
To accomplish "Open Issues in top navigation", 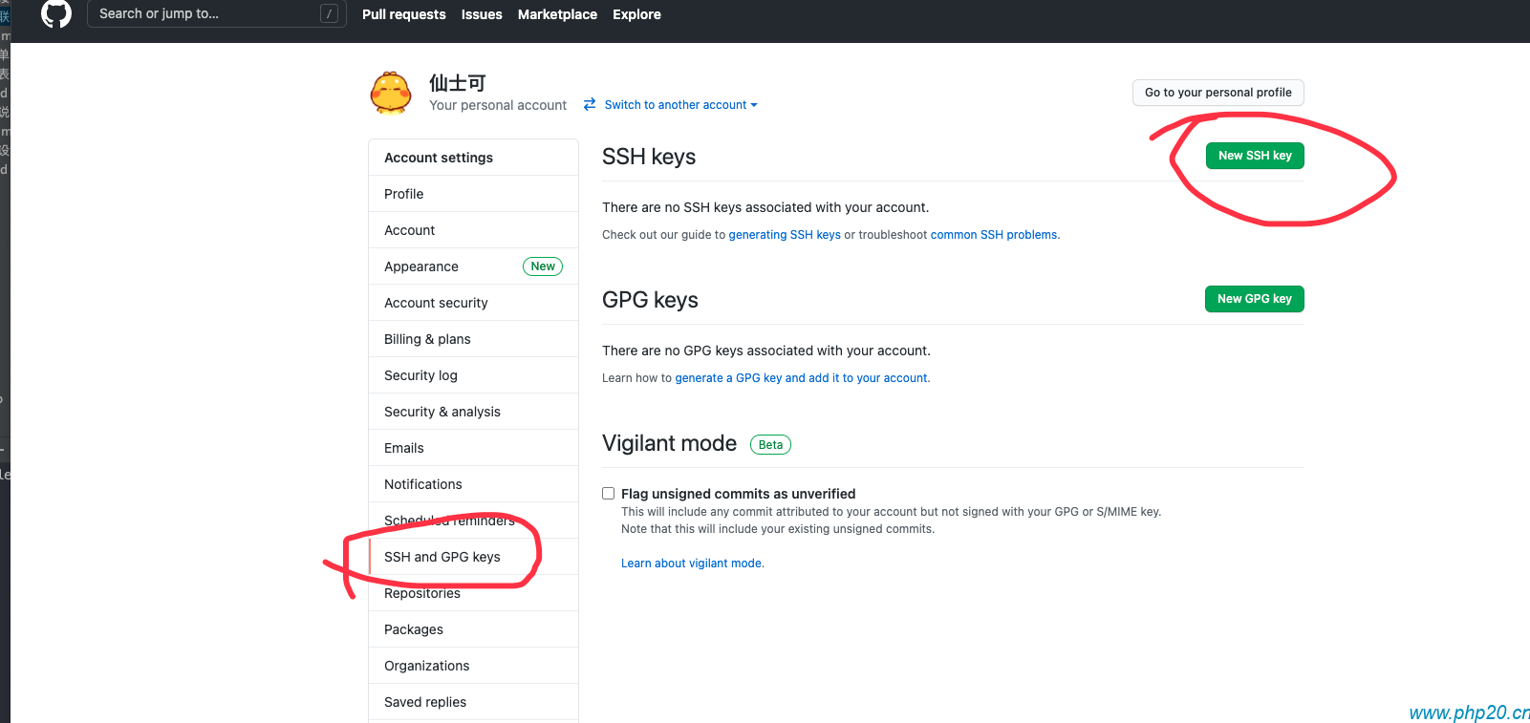I will [x=482, y=14].
